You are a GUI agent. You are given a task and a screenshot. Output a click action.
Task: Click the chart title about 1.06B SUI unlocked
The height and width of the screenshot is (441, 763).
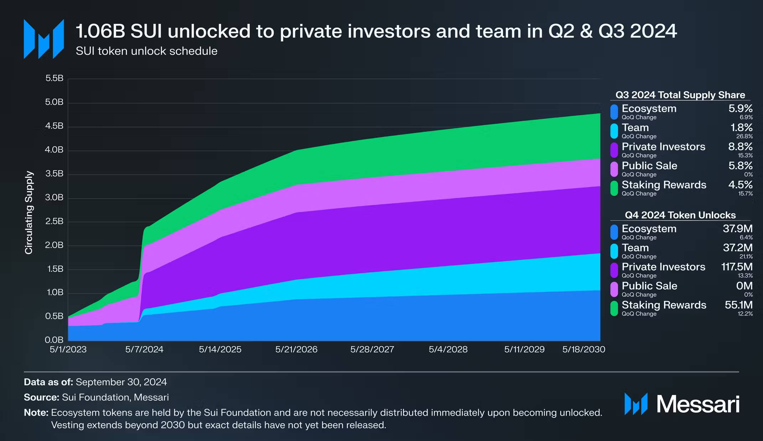[x=376, y=31]
